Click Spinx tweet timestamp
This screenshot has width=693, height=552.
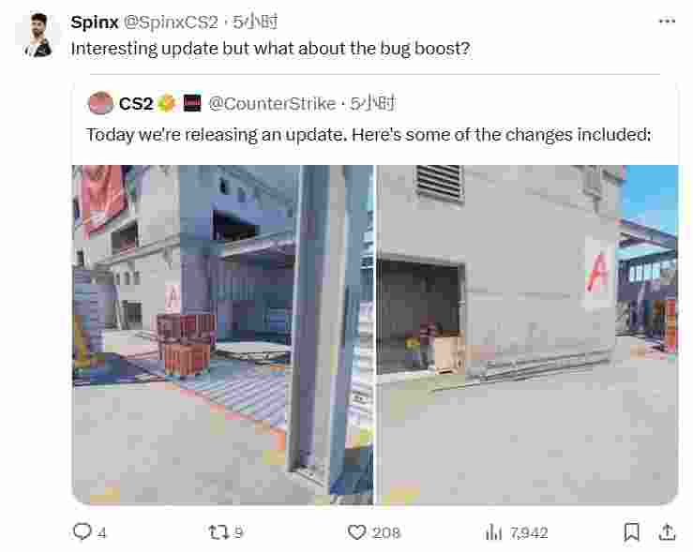pos(255,22)
